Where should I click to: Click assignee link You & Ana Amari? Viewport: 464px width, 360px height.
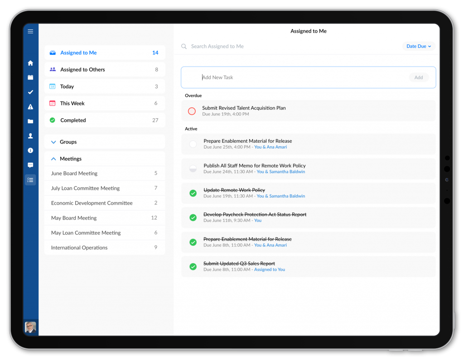271,147
